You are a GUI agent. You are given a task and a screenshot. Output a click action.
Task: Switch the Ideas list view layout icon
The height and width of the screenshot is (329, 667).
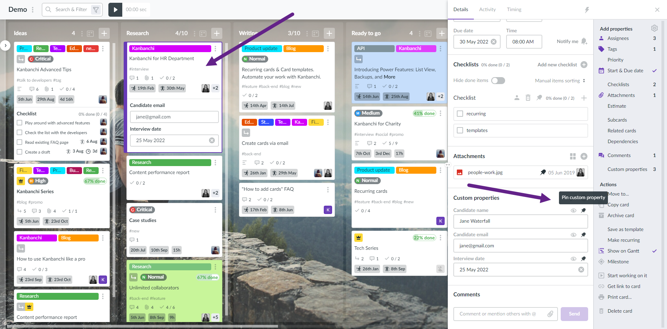pyautogui.click(x=90, y=33)
